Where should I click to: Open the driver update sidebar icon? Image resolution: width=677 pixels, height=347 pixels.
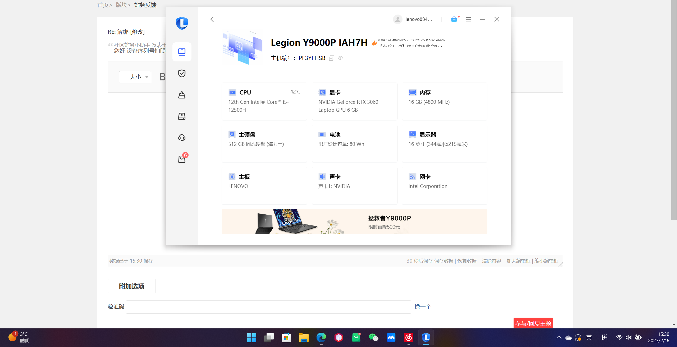tap(182, 116)
